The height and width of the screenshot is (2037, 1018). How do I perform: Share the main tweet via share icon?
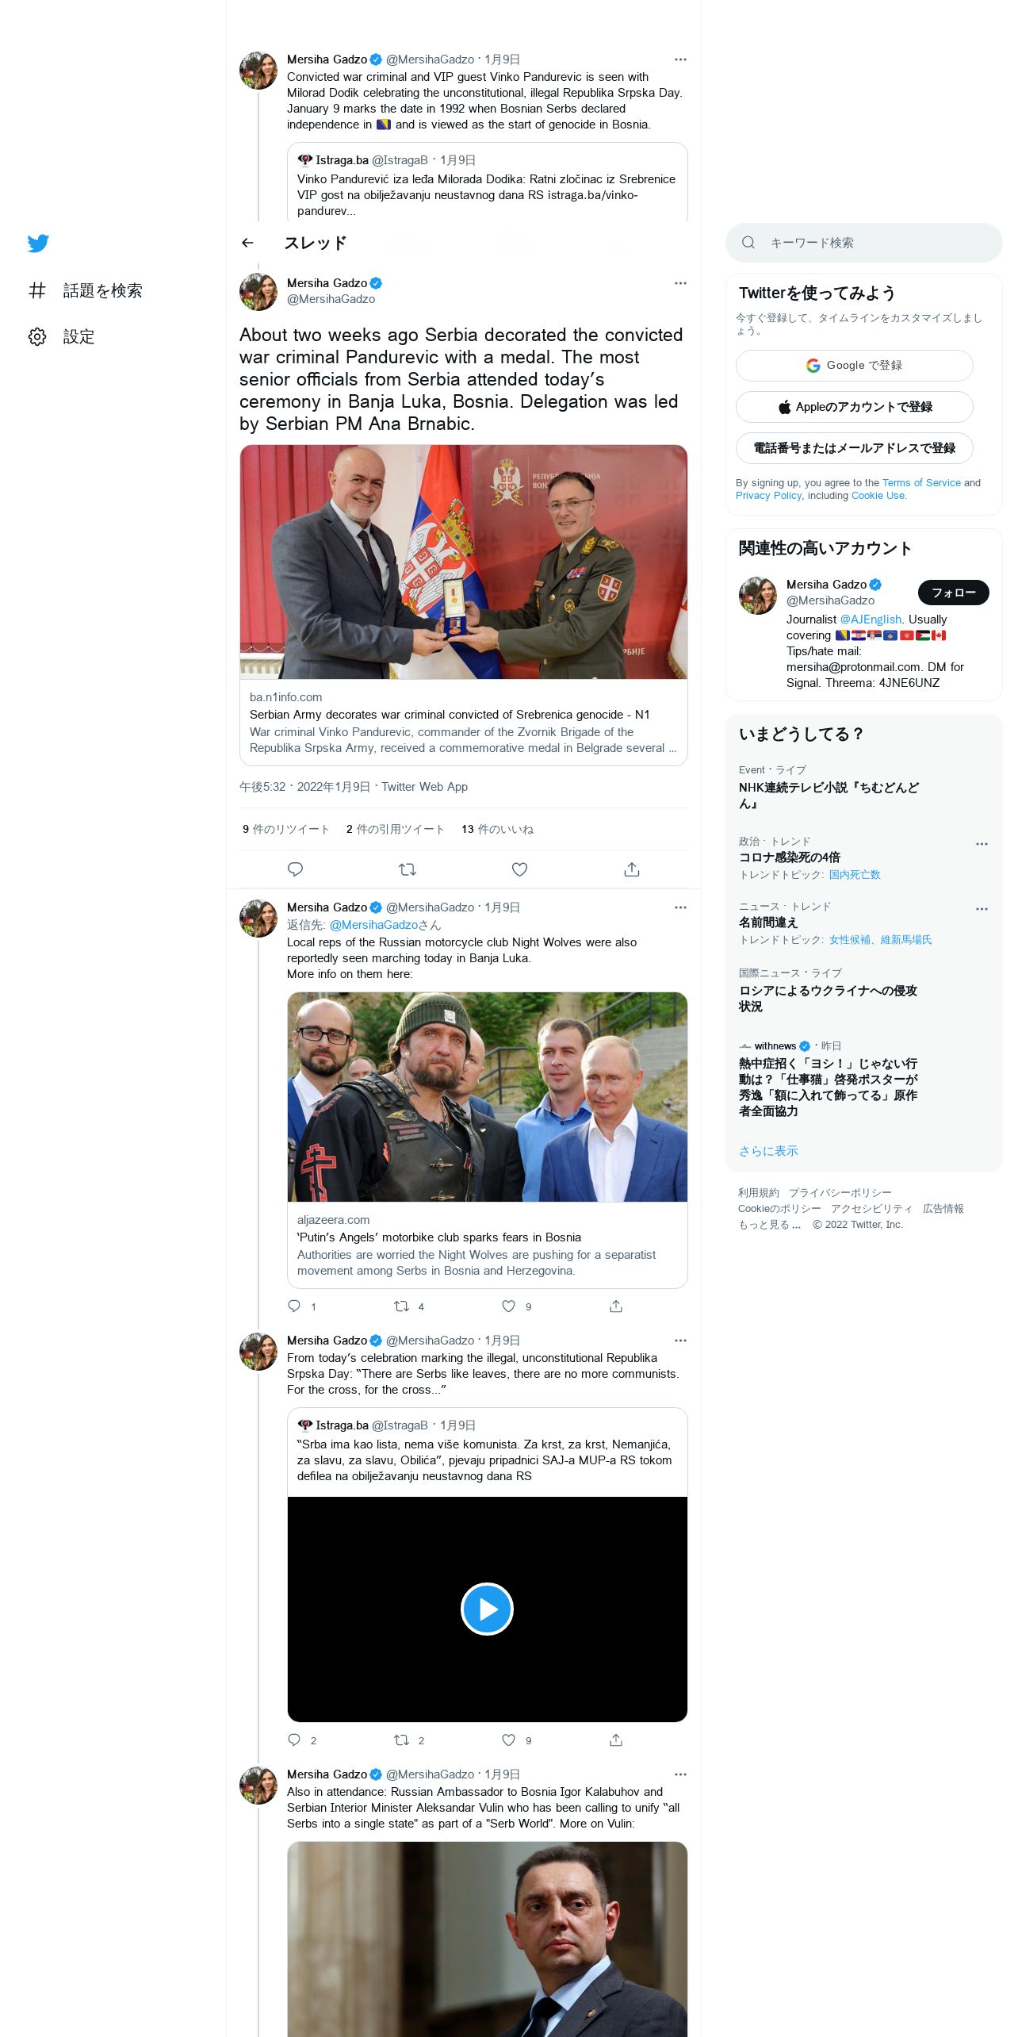click(632, 869)
